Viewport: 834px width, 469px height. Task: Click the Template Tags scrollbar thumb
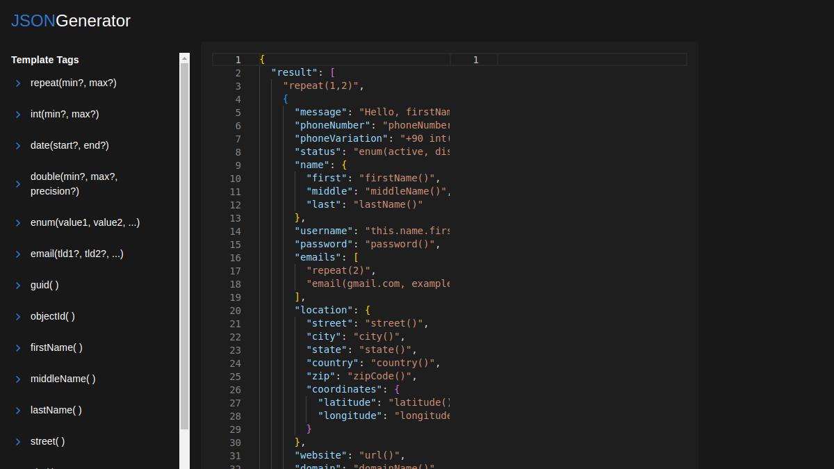pyautogui.click(x=184, y=246)
